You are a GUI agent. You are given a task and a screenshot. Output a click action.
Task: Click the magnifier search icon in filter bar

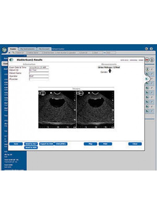[x=13, y=53]
